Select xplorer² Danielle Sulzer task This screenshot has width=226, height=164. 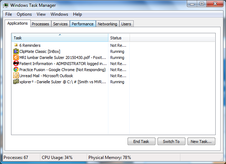(x=62, y=81)
